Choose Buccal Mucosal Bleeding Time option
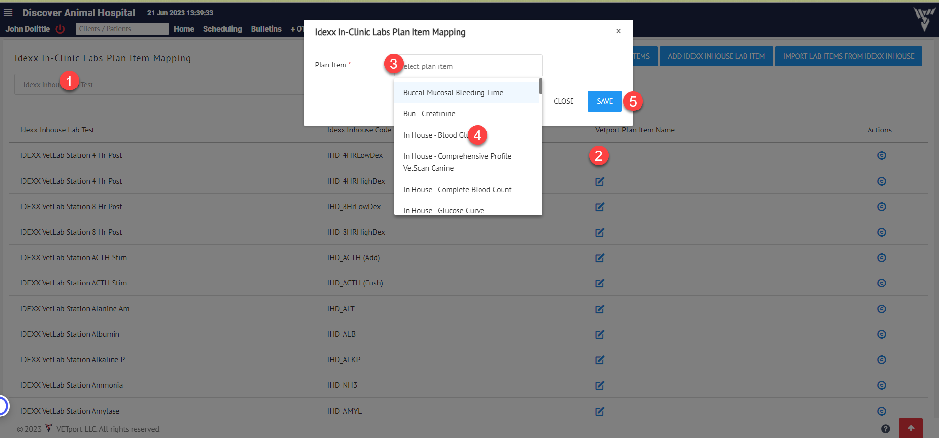This screenshot has height=438, width=939. pos(467,93)
